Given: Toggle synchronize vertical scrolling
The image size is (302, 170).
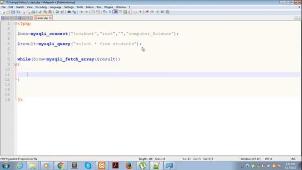Looking at the screenshot, I should click(93, 12).
